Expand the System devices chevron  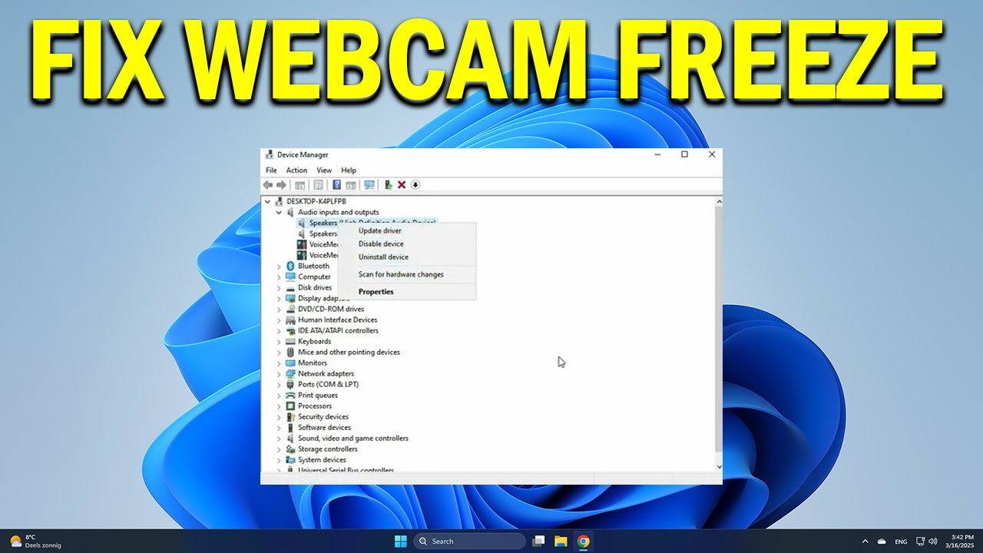[x=279, y=459]
